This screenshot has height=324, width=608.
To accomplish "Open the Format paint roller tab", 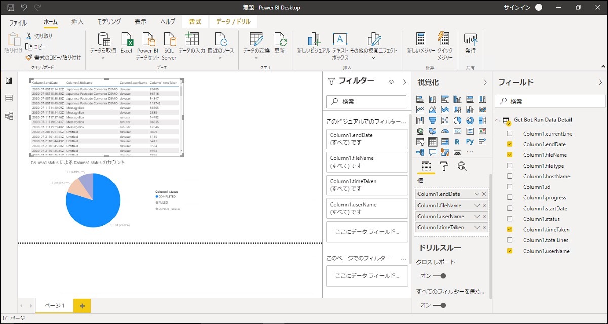I will point(444,166).
